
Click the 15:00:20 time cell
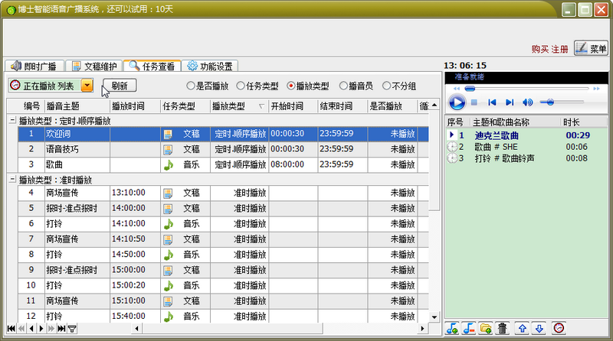136,286
